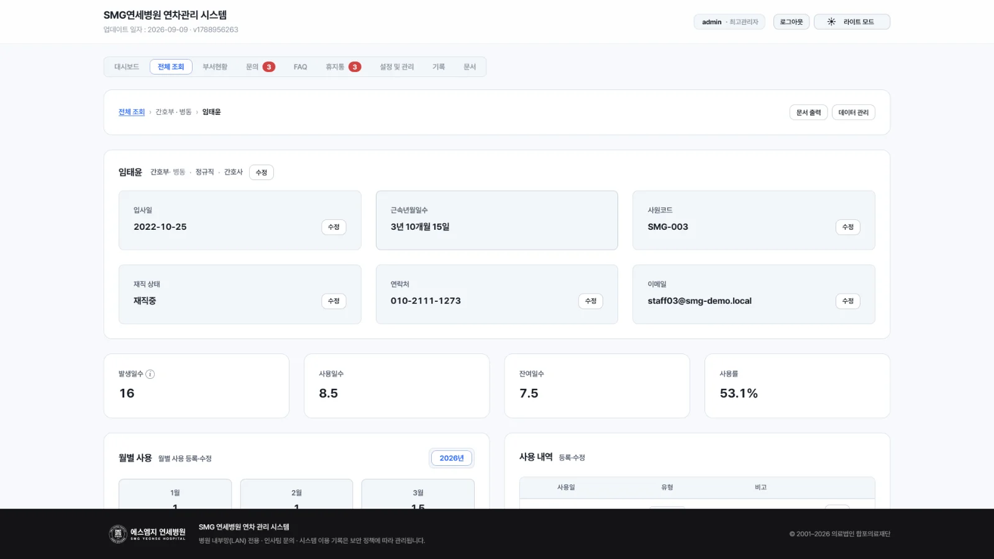
Task: Select the 1월 monthly usage card
Action: tap(175, 494)
